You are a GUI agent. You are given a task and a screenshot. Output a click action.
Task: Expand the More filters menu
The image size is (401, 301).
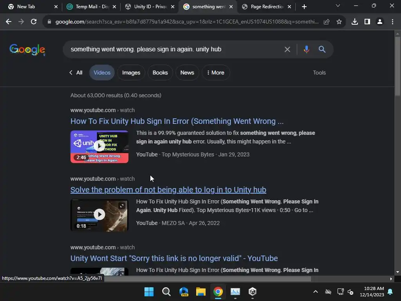coord(216,73)
